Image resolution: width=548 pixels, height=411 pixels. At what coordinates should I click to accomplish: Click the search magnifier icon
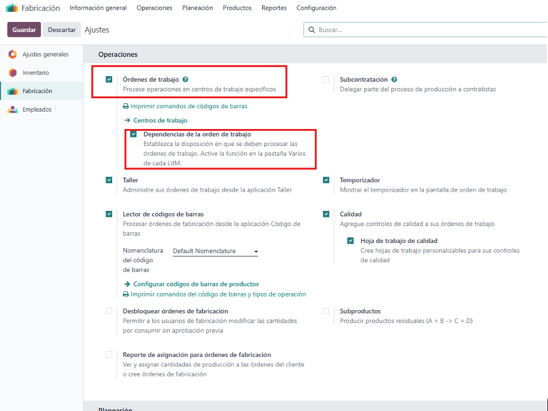pyautogui.click(x=311, y=30)
